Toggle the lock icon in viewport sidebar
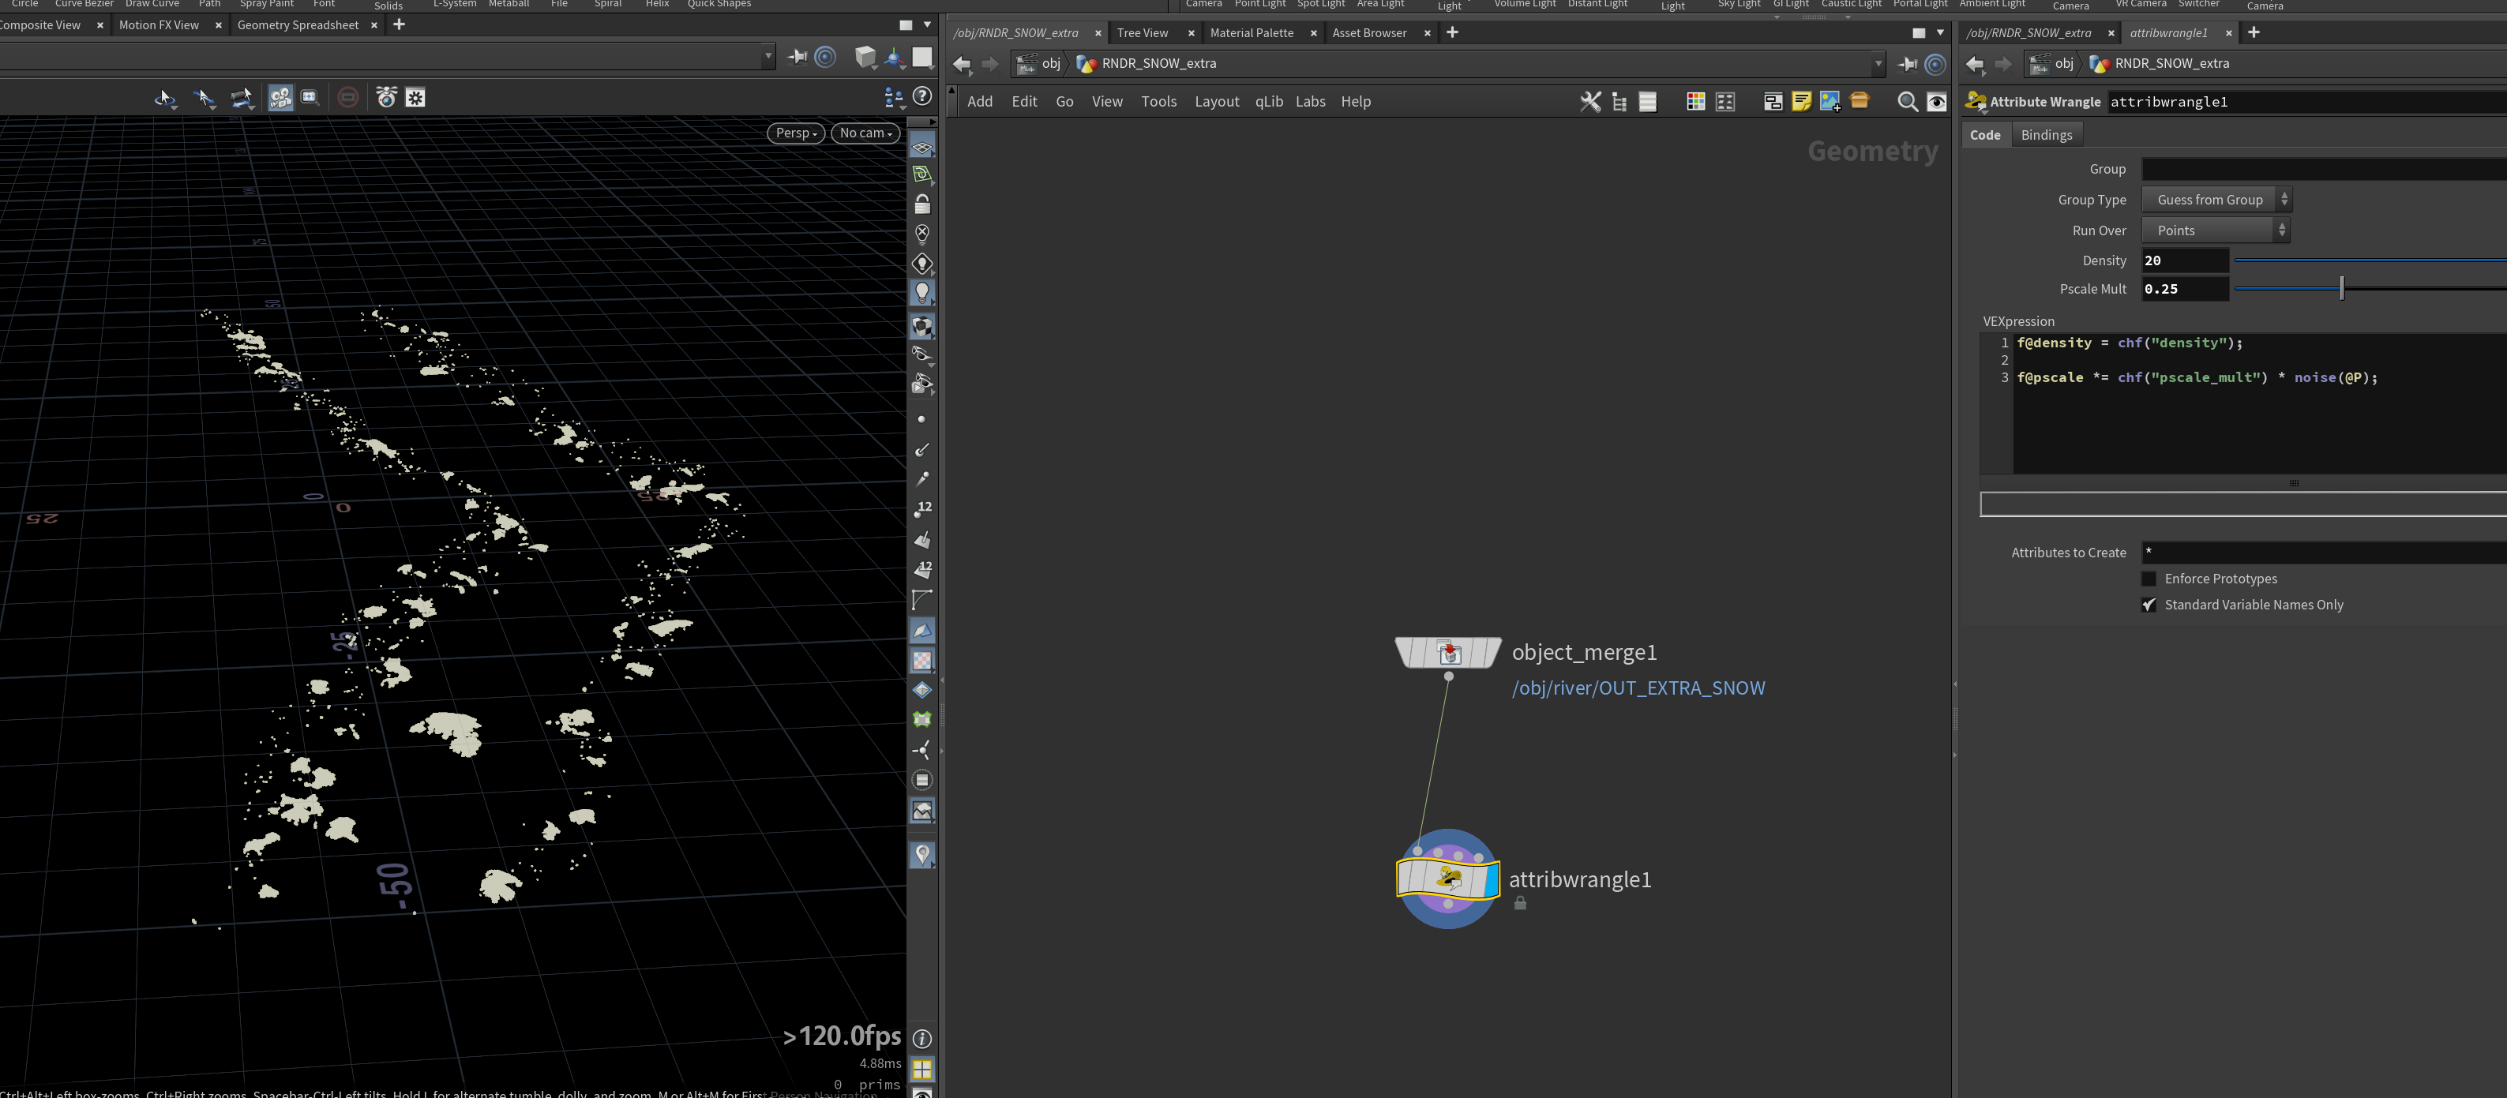This screenshot has width=2507, height=1098. pos(921,204)
